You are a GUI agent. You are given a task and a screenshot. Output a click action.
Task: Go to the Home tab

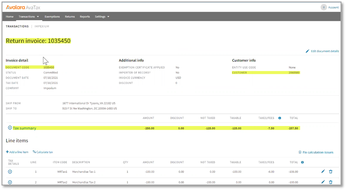[9, 17]
